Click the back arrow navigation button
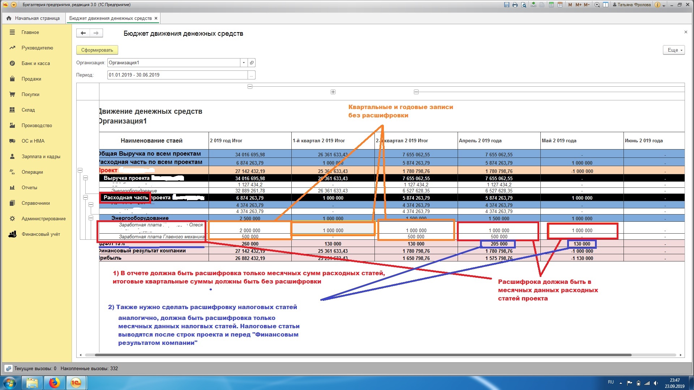Screen dimensions: 694x390 [x=83, y=33]
